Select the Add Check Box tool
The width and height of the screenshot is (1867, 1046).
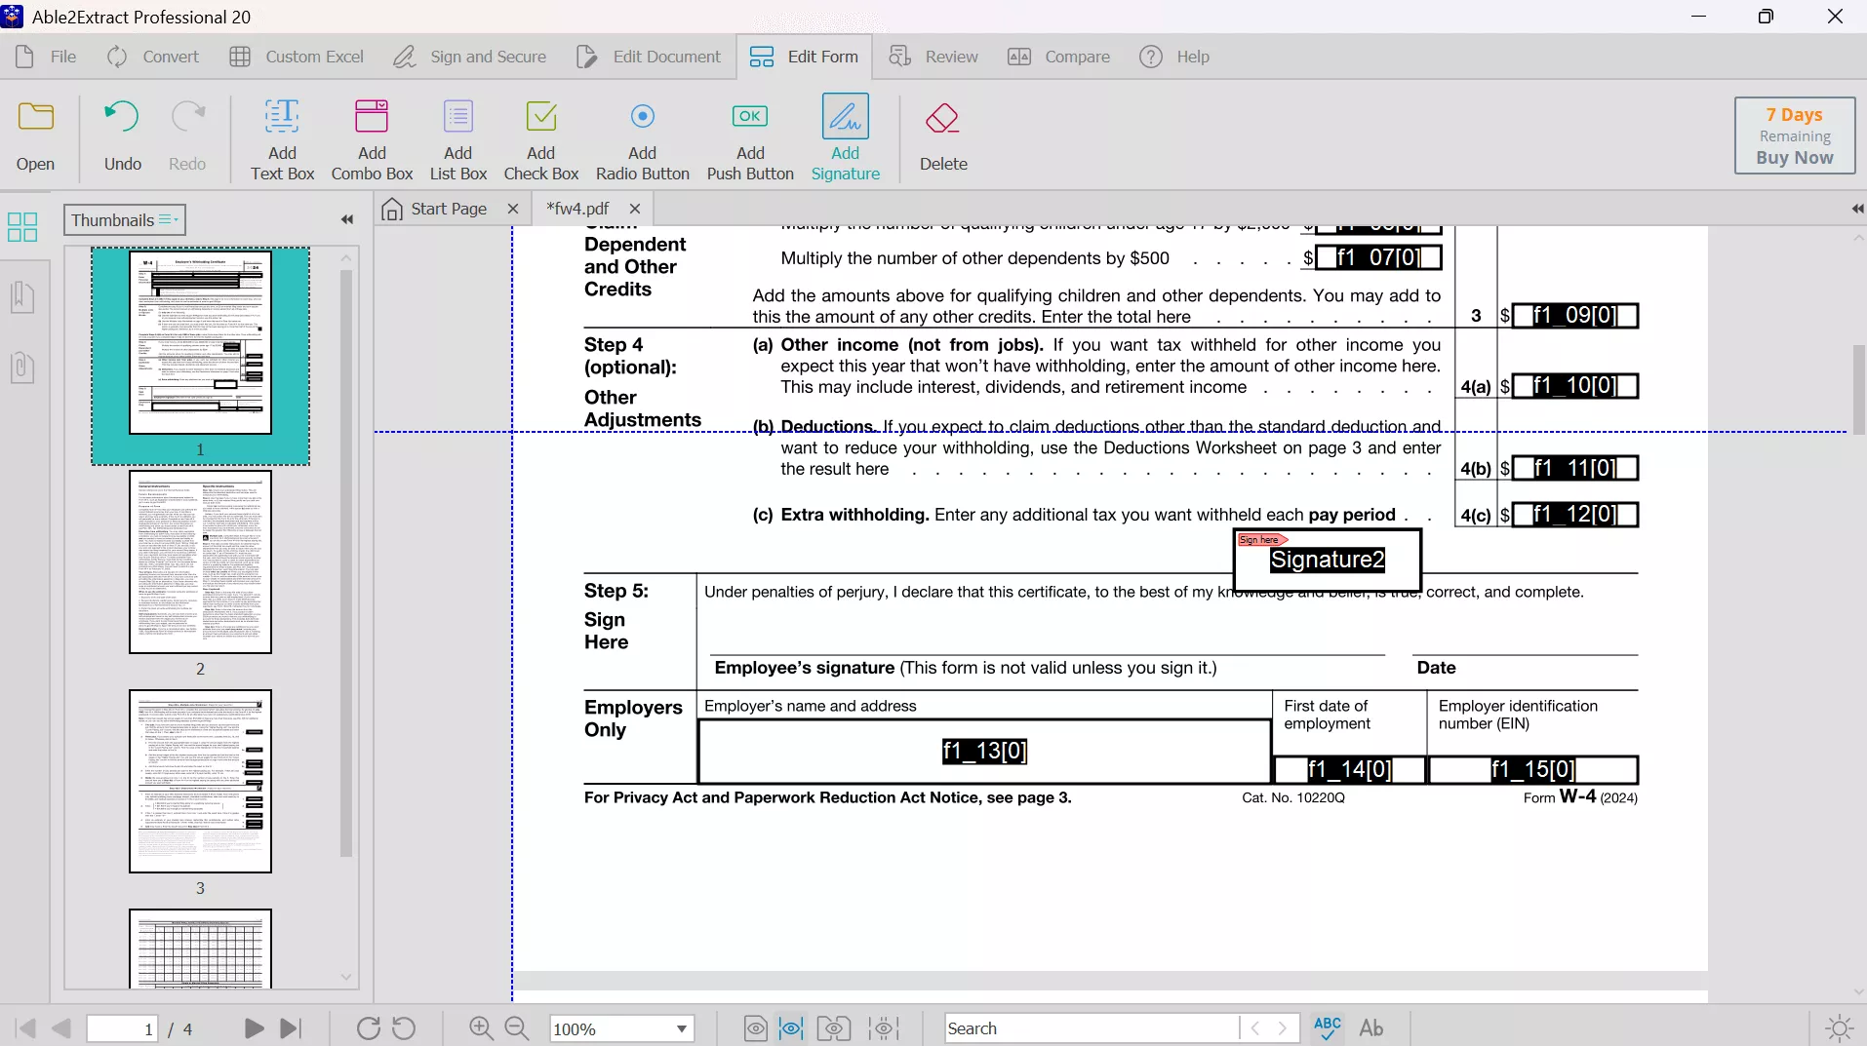tap(540, 136)
